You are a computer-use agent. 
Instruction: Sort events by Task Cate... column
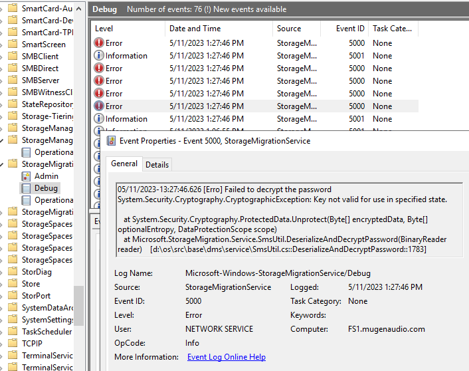click(393, 29)
